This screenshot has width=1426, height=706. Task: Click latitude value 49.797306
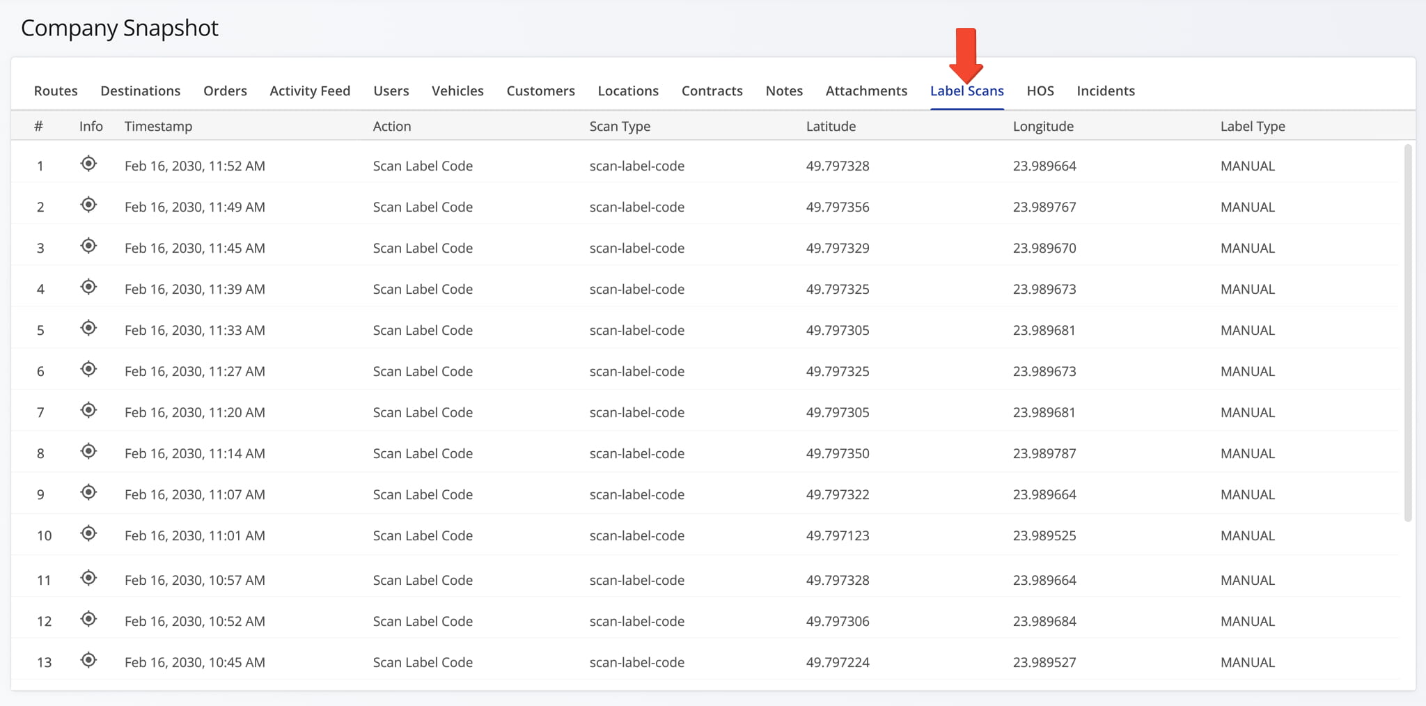point(838,621)
